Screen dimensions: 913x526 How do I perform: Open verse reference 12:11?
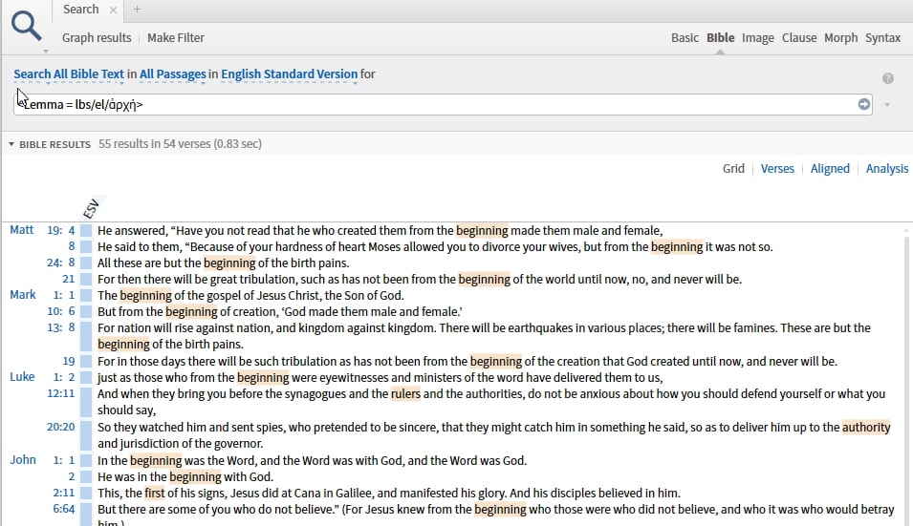point(60,393)
